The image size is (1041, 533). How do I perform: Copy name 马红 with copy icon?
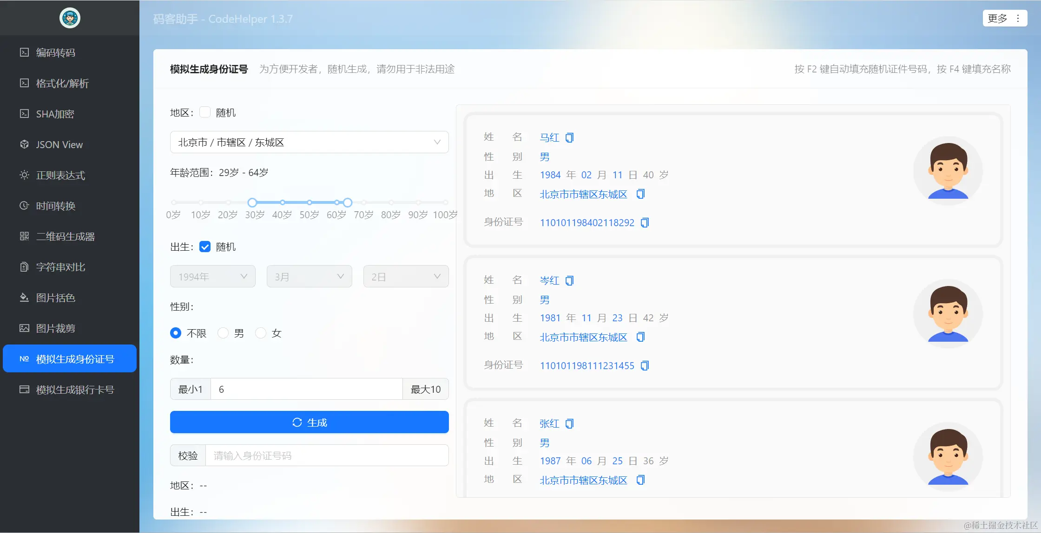pyautogui.click(x=569, y=137)
